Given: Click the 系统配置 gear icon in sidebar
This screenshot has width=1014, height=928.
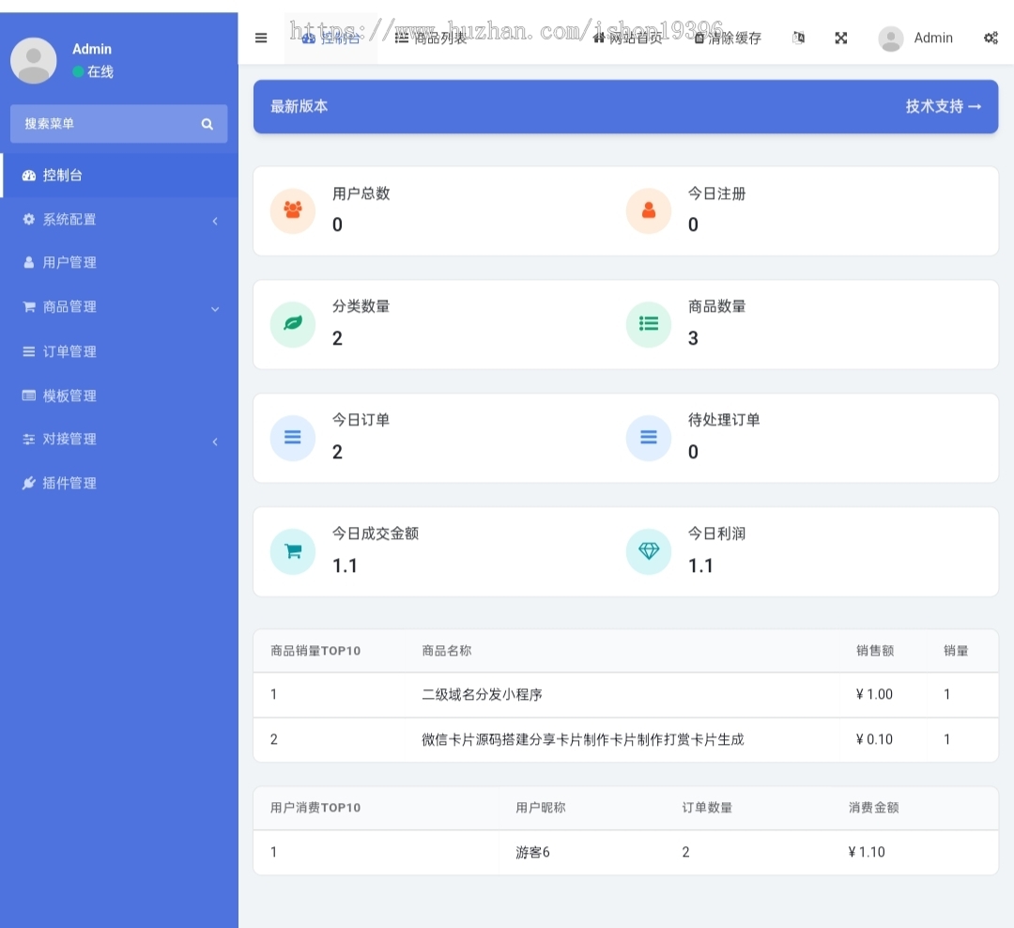Looking at the screenshot, I should (28, 220).
